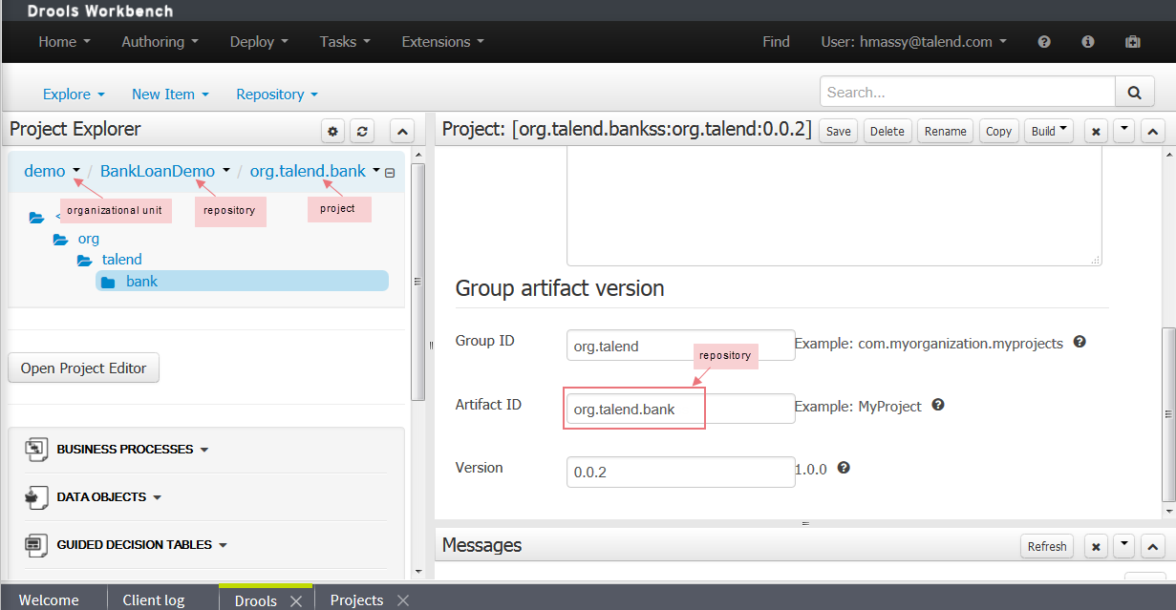The width and height of the screenshot is (1176, 610).
Task: Open the BankLoanDemo repository dropdown
Action: [226, 172]
